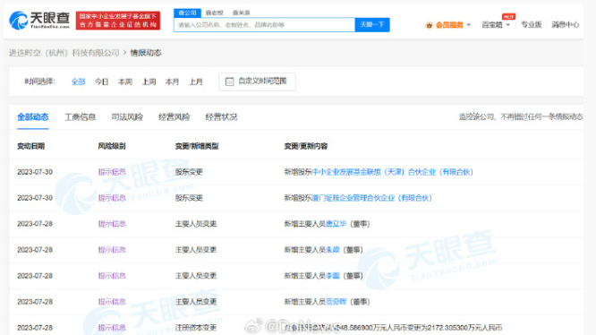Click the HOT badge above 百宝箱
Image resolution: width=596 pixels, height=335 pixels.
(x=508, y=17)
